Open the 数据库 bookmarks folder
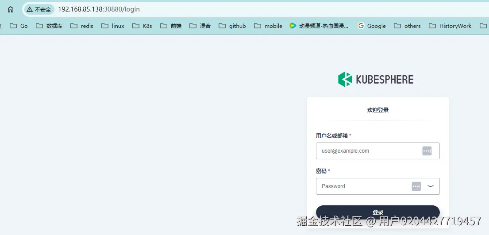 tap(49, 26)
